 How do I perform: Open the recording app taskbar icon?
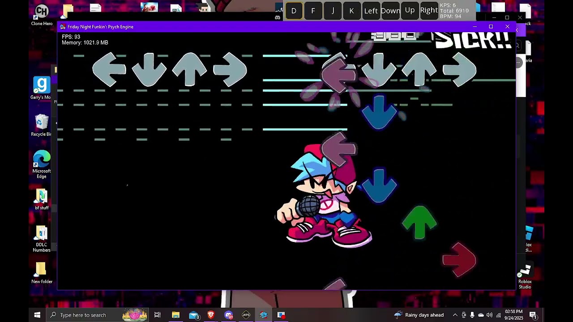tap(281, 315)
